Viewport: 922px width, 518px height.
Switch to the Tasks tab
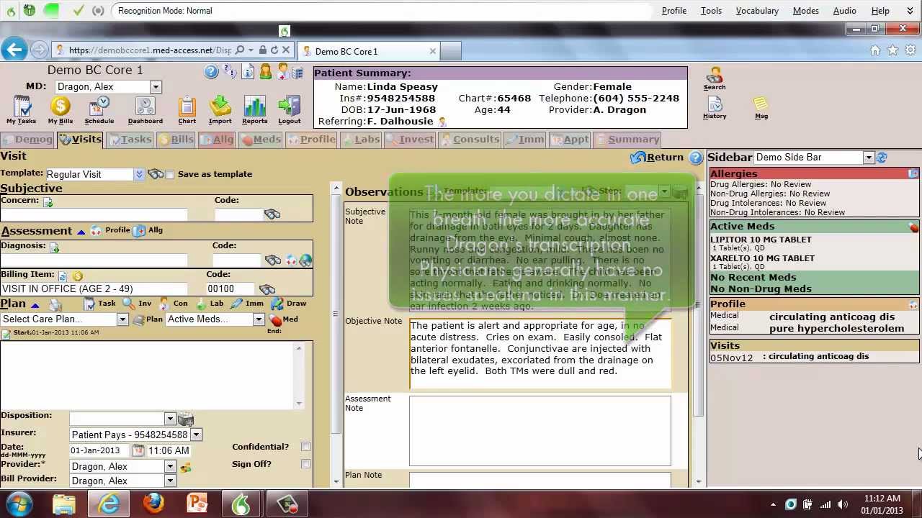(130, 140)
